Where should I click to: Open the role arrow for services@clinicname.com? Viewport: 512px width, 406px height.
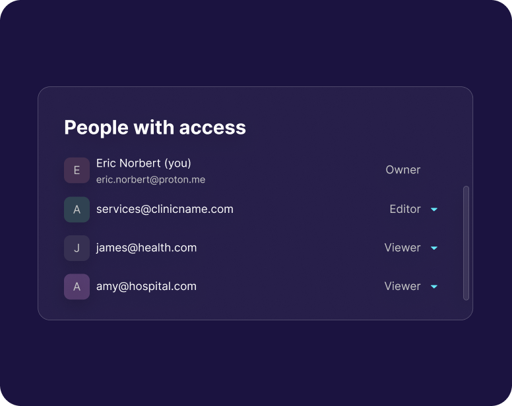click(x=434, y=210)
